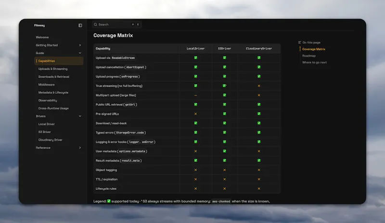The image size is (385, 223).
Task: Jump to Where to go next
Action: pyautogui.click(x=314, y=62)
